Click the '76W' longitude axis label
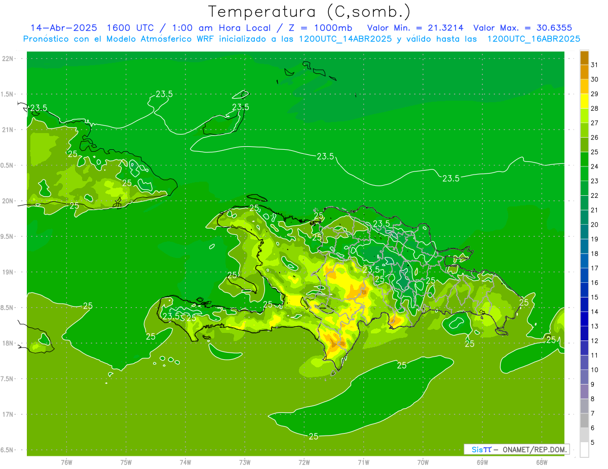608x469 pixels. [66, 462]
